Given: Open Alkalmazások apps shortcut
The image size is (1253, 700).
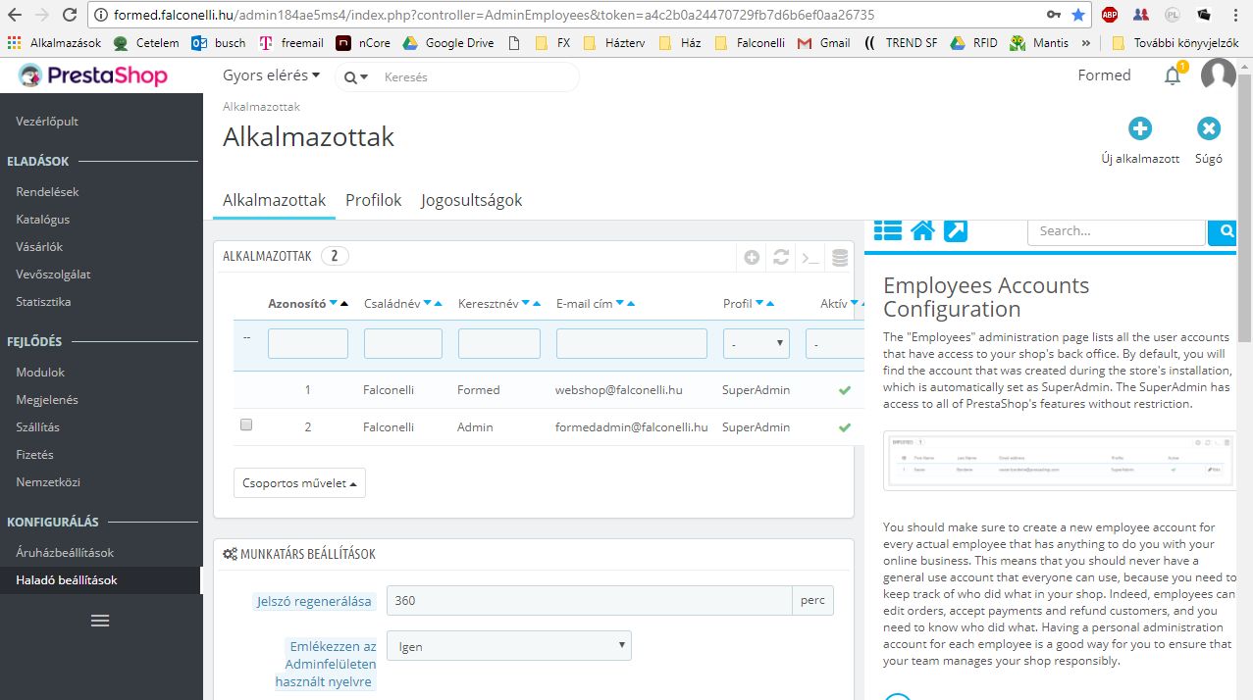Looking at the screenshot, I should tap(55, 43).
